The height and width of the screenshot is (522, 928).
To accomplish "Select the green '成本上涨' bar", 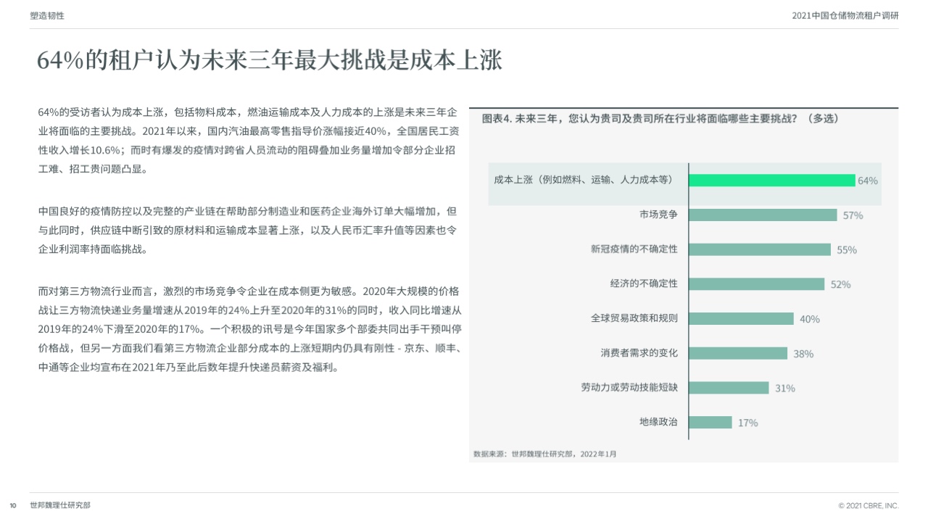I will pos(771,181).
